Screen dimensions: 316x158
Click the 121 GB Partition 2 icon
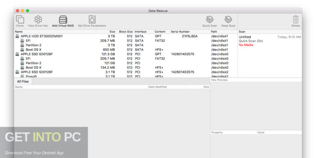coord(22,63)
